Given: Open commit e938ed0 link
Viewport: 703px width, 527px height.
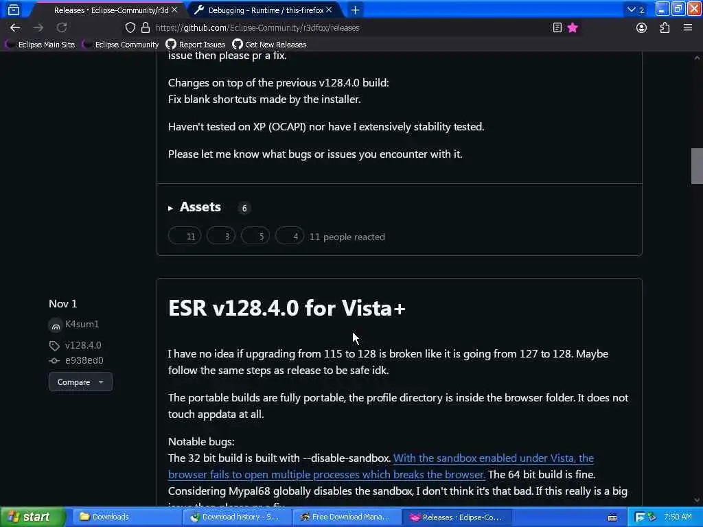Looking at the screenshot, I should click(x=84, y=361).
